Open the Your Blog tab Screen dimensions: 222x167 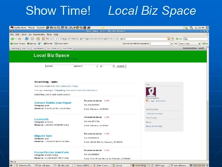(x=15, y=48)
